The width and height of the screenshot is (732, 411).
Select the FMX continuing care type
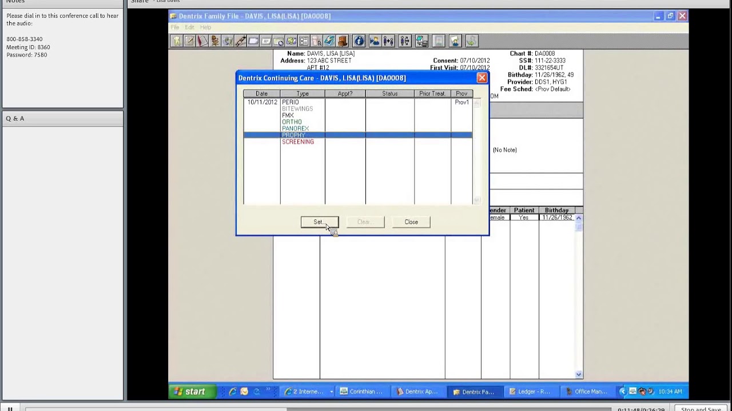[x=288, y=115]
